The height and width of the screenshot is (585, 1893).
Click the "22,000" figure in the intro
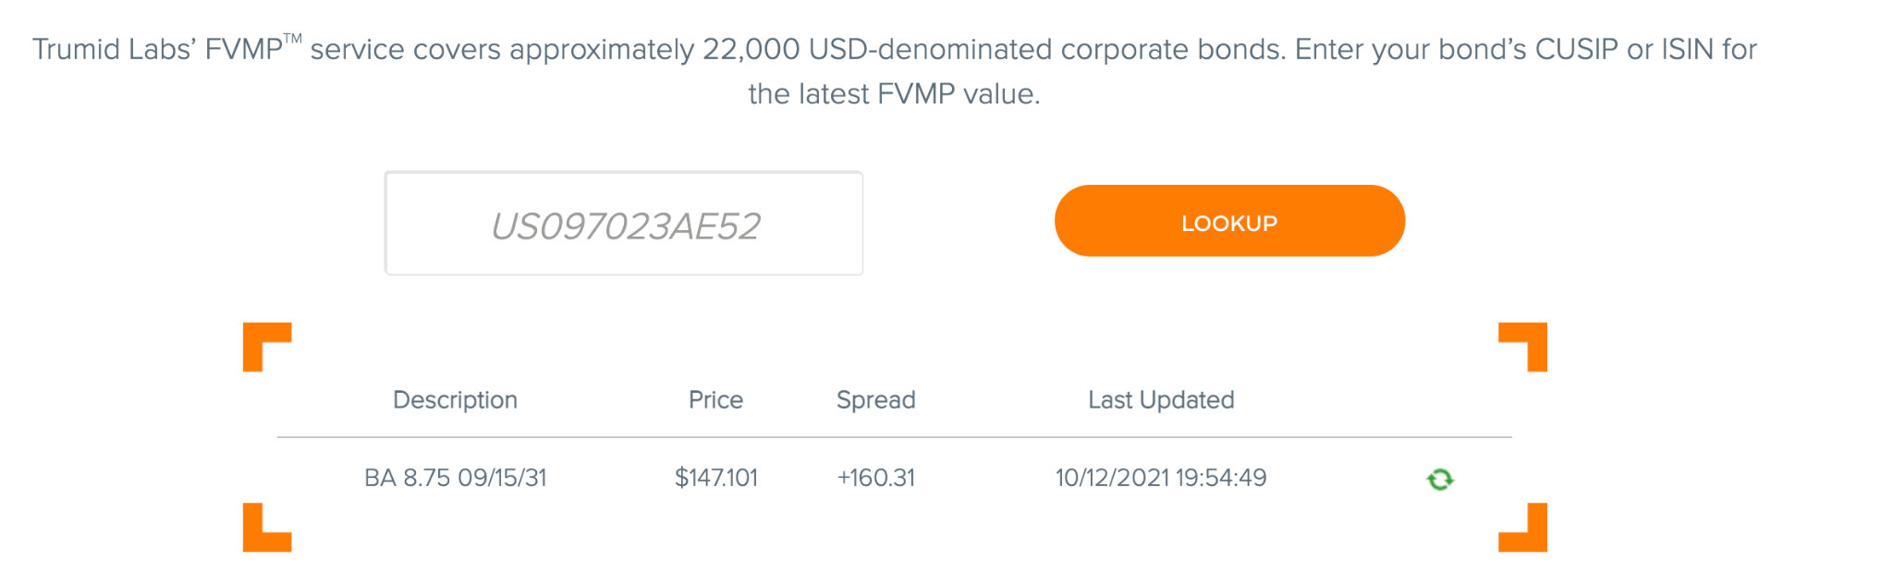(x=751, y=49)
